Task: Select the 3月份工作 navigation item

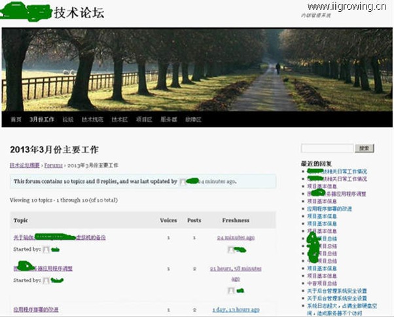Action: (42, 120)
